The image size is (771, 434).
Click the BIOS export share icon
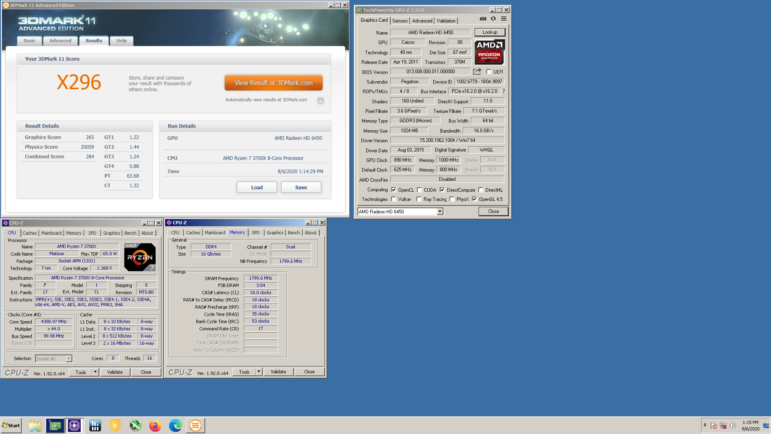click(477, 72)
